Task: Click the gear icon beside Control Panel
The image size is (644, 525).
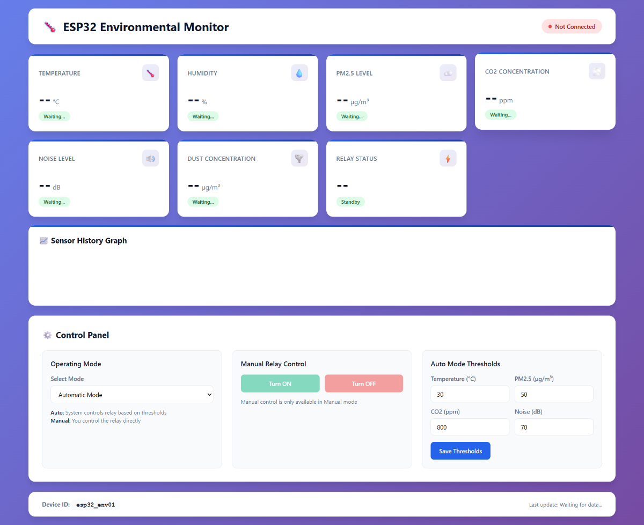Action: [47, 335]
